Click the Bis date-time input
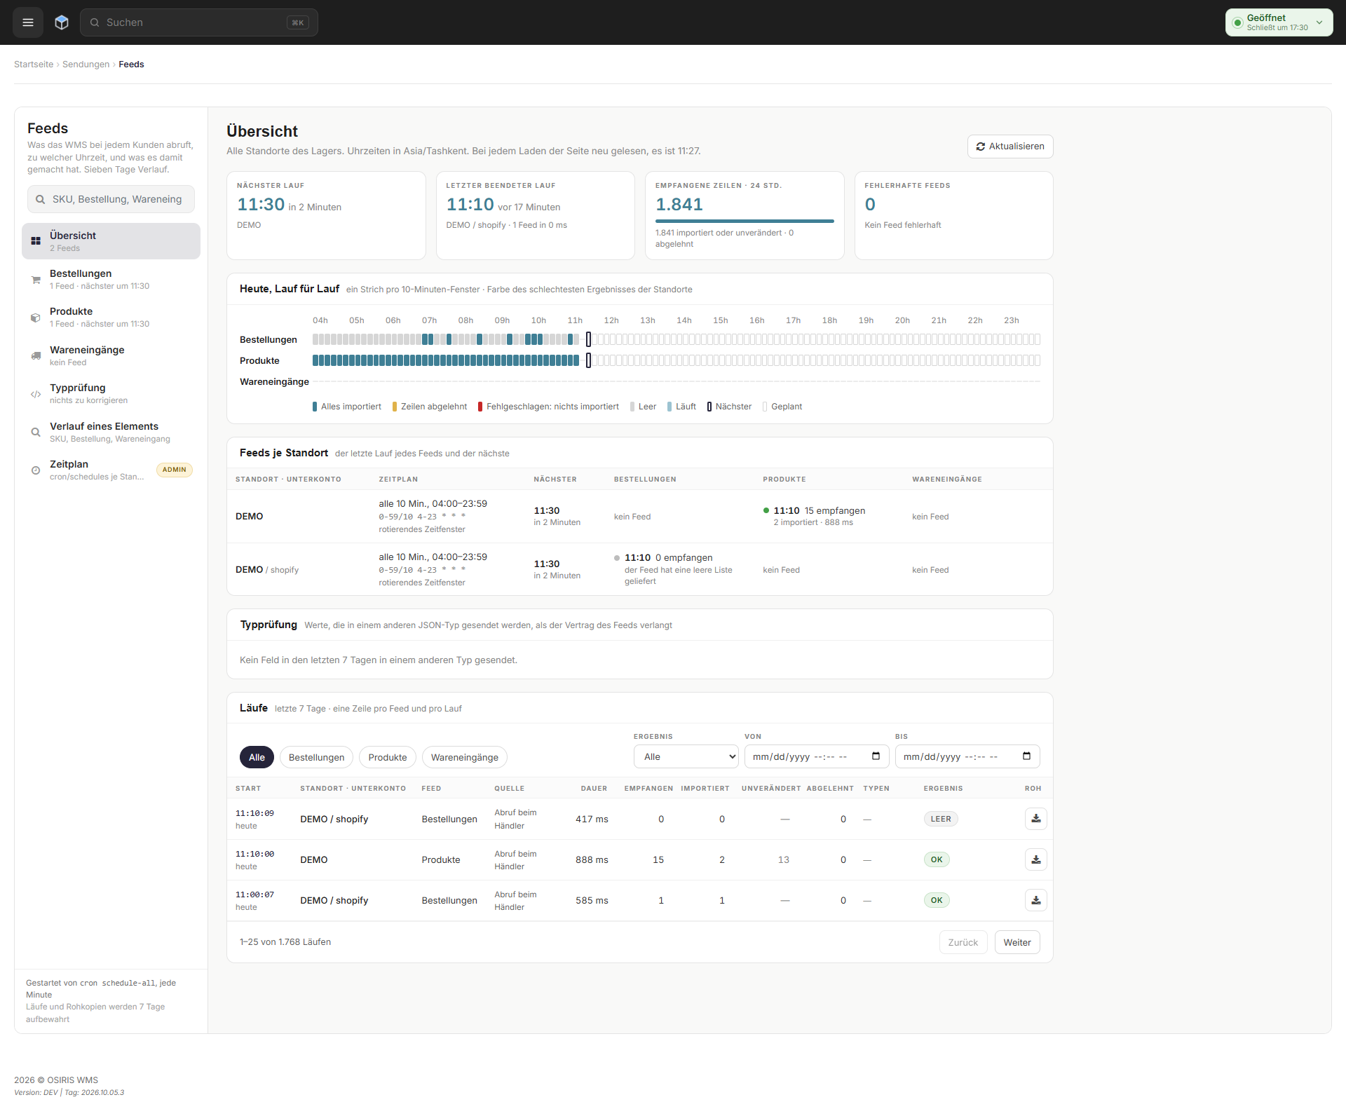The width and height of the screenshot is (1346, 1102). click(x=967, y=756)
